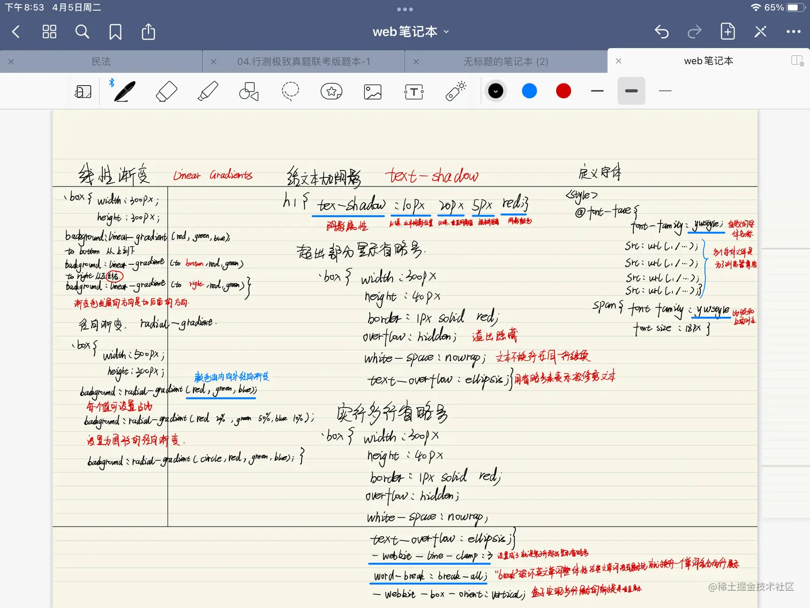Toggle read-only mode with the crossed pen icon
The height and width of the screenshot is (608, 810).
pyautogui.click(x=760, y=32)
